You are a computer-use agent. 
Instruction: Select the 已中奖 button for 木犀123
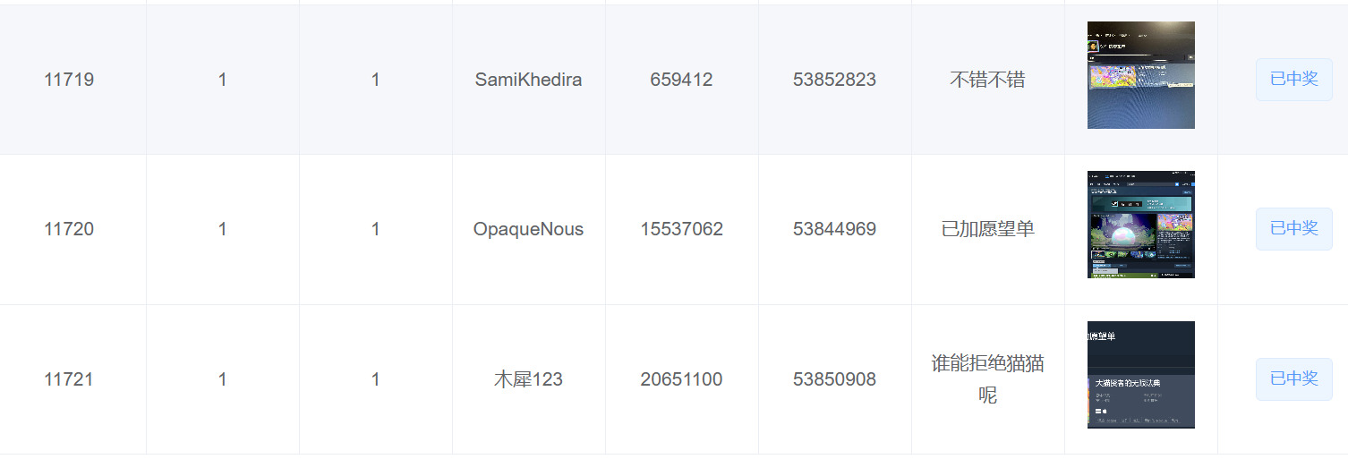1293,379
